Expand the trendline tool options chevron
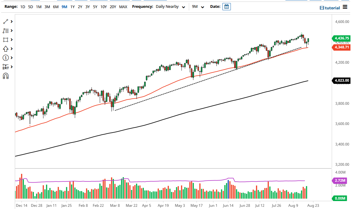 pyautogui.click(x=11, y=21)
